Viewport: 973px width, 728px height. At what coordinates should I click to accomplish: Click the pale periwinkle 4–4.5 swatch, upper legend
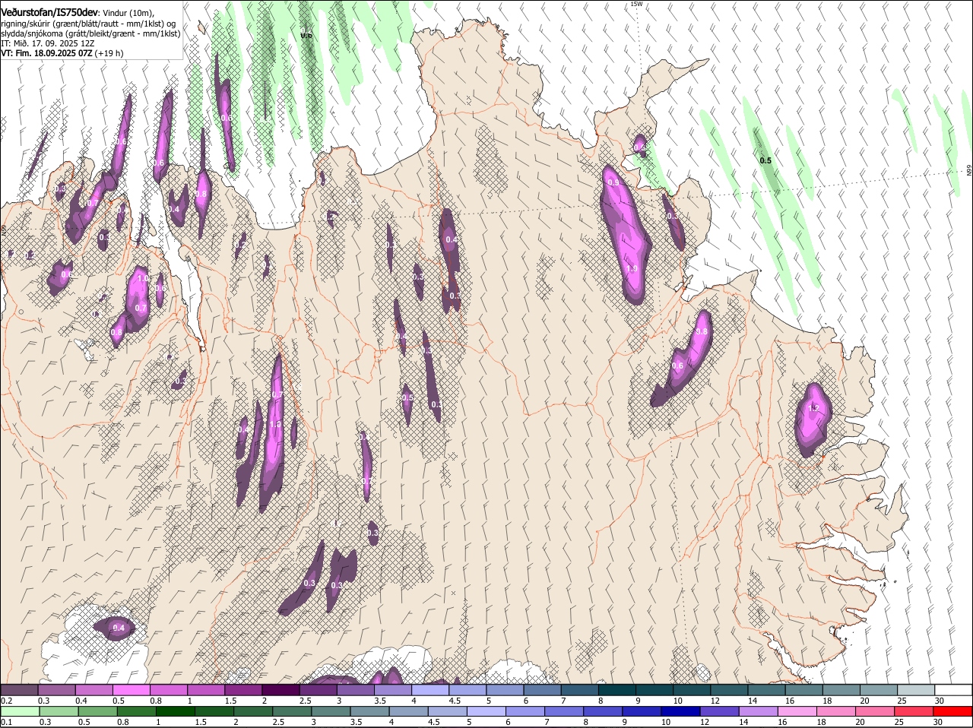pos(430,690)
